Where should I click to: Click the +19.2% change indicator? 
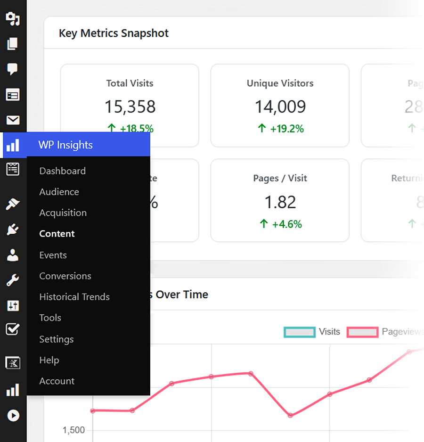280,129
